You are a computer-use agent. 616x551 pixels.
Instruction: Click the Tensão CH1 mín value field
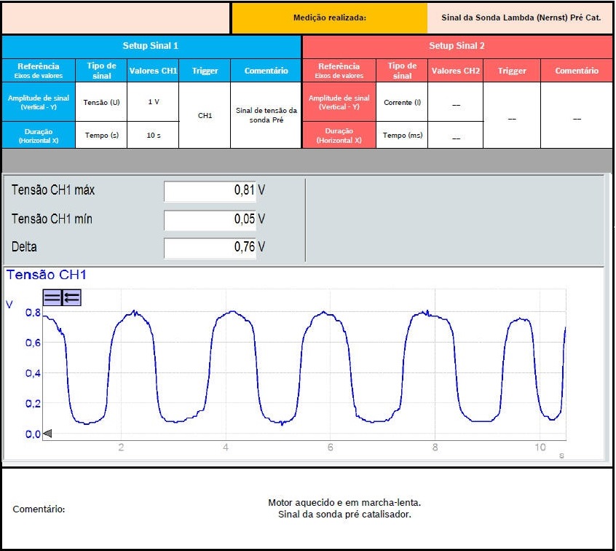pos(215,219)
